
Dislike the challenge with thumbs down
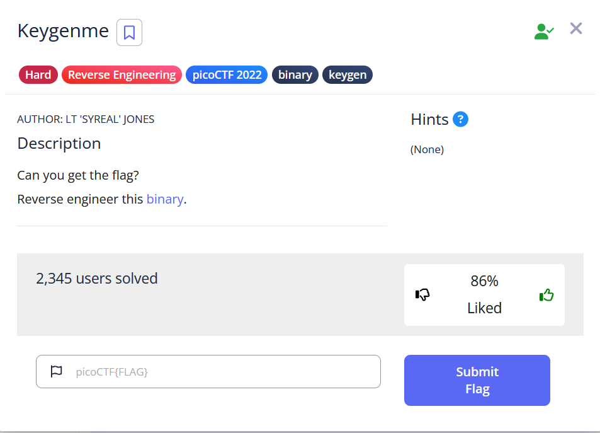(422, 294)
